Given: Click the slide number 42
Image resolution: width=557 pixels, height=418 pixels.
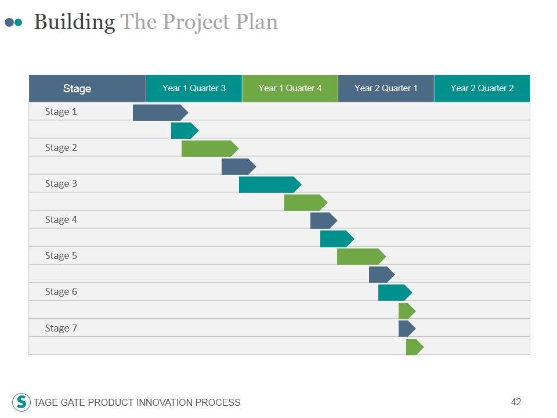Looking at the screenshot, I should coord(516,402).
